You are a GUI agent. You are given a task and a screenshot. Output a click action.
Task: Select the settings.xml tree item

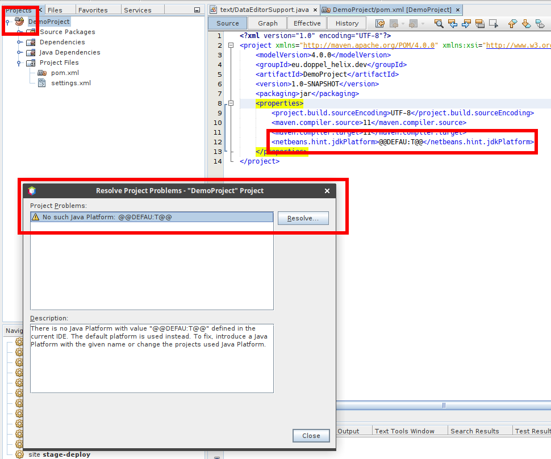(71, 83)
